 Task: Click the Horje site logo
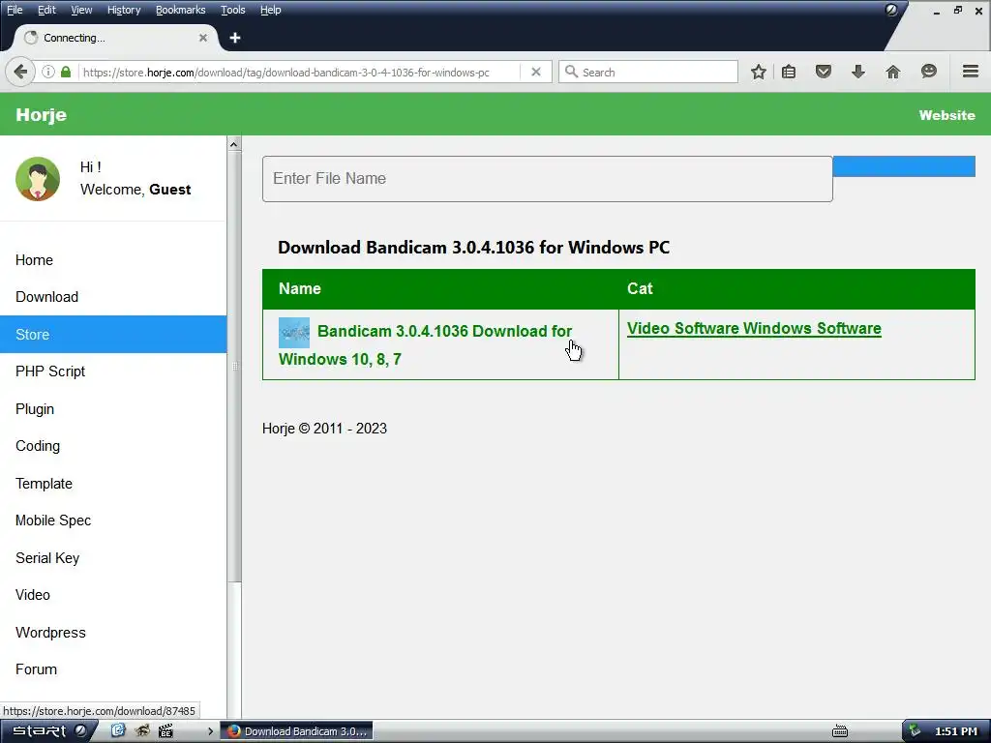coord(41,114)
